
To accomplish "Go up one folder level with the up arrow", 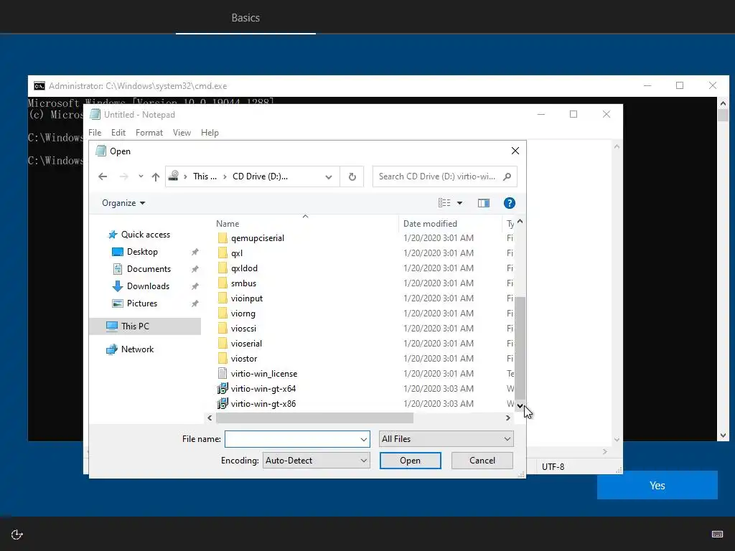I will pyautogui.click(x=156, y=176).
